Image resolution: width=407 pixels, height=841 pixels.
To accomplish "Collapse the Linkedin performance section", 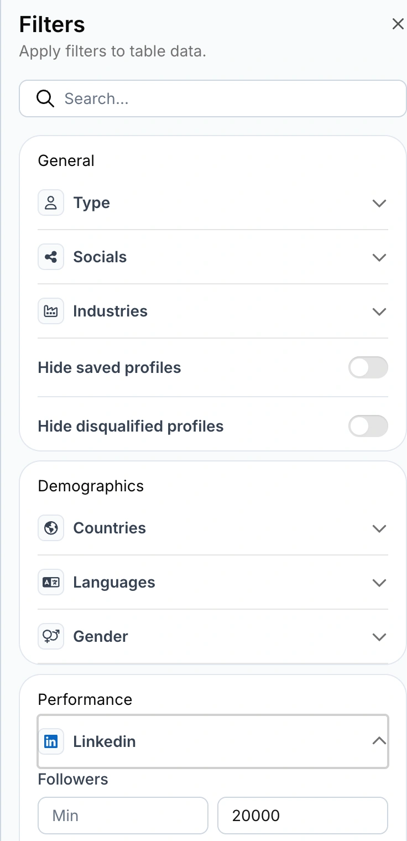I will tap(379, 741).
